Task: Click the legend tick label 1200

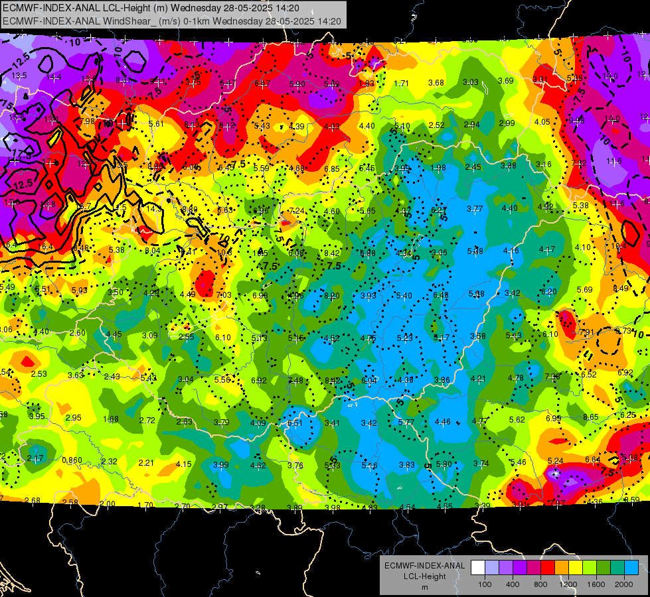Action: tap(568, 584)
